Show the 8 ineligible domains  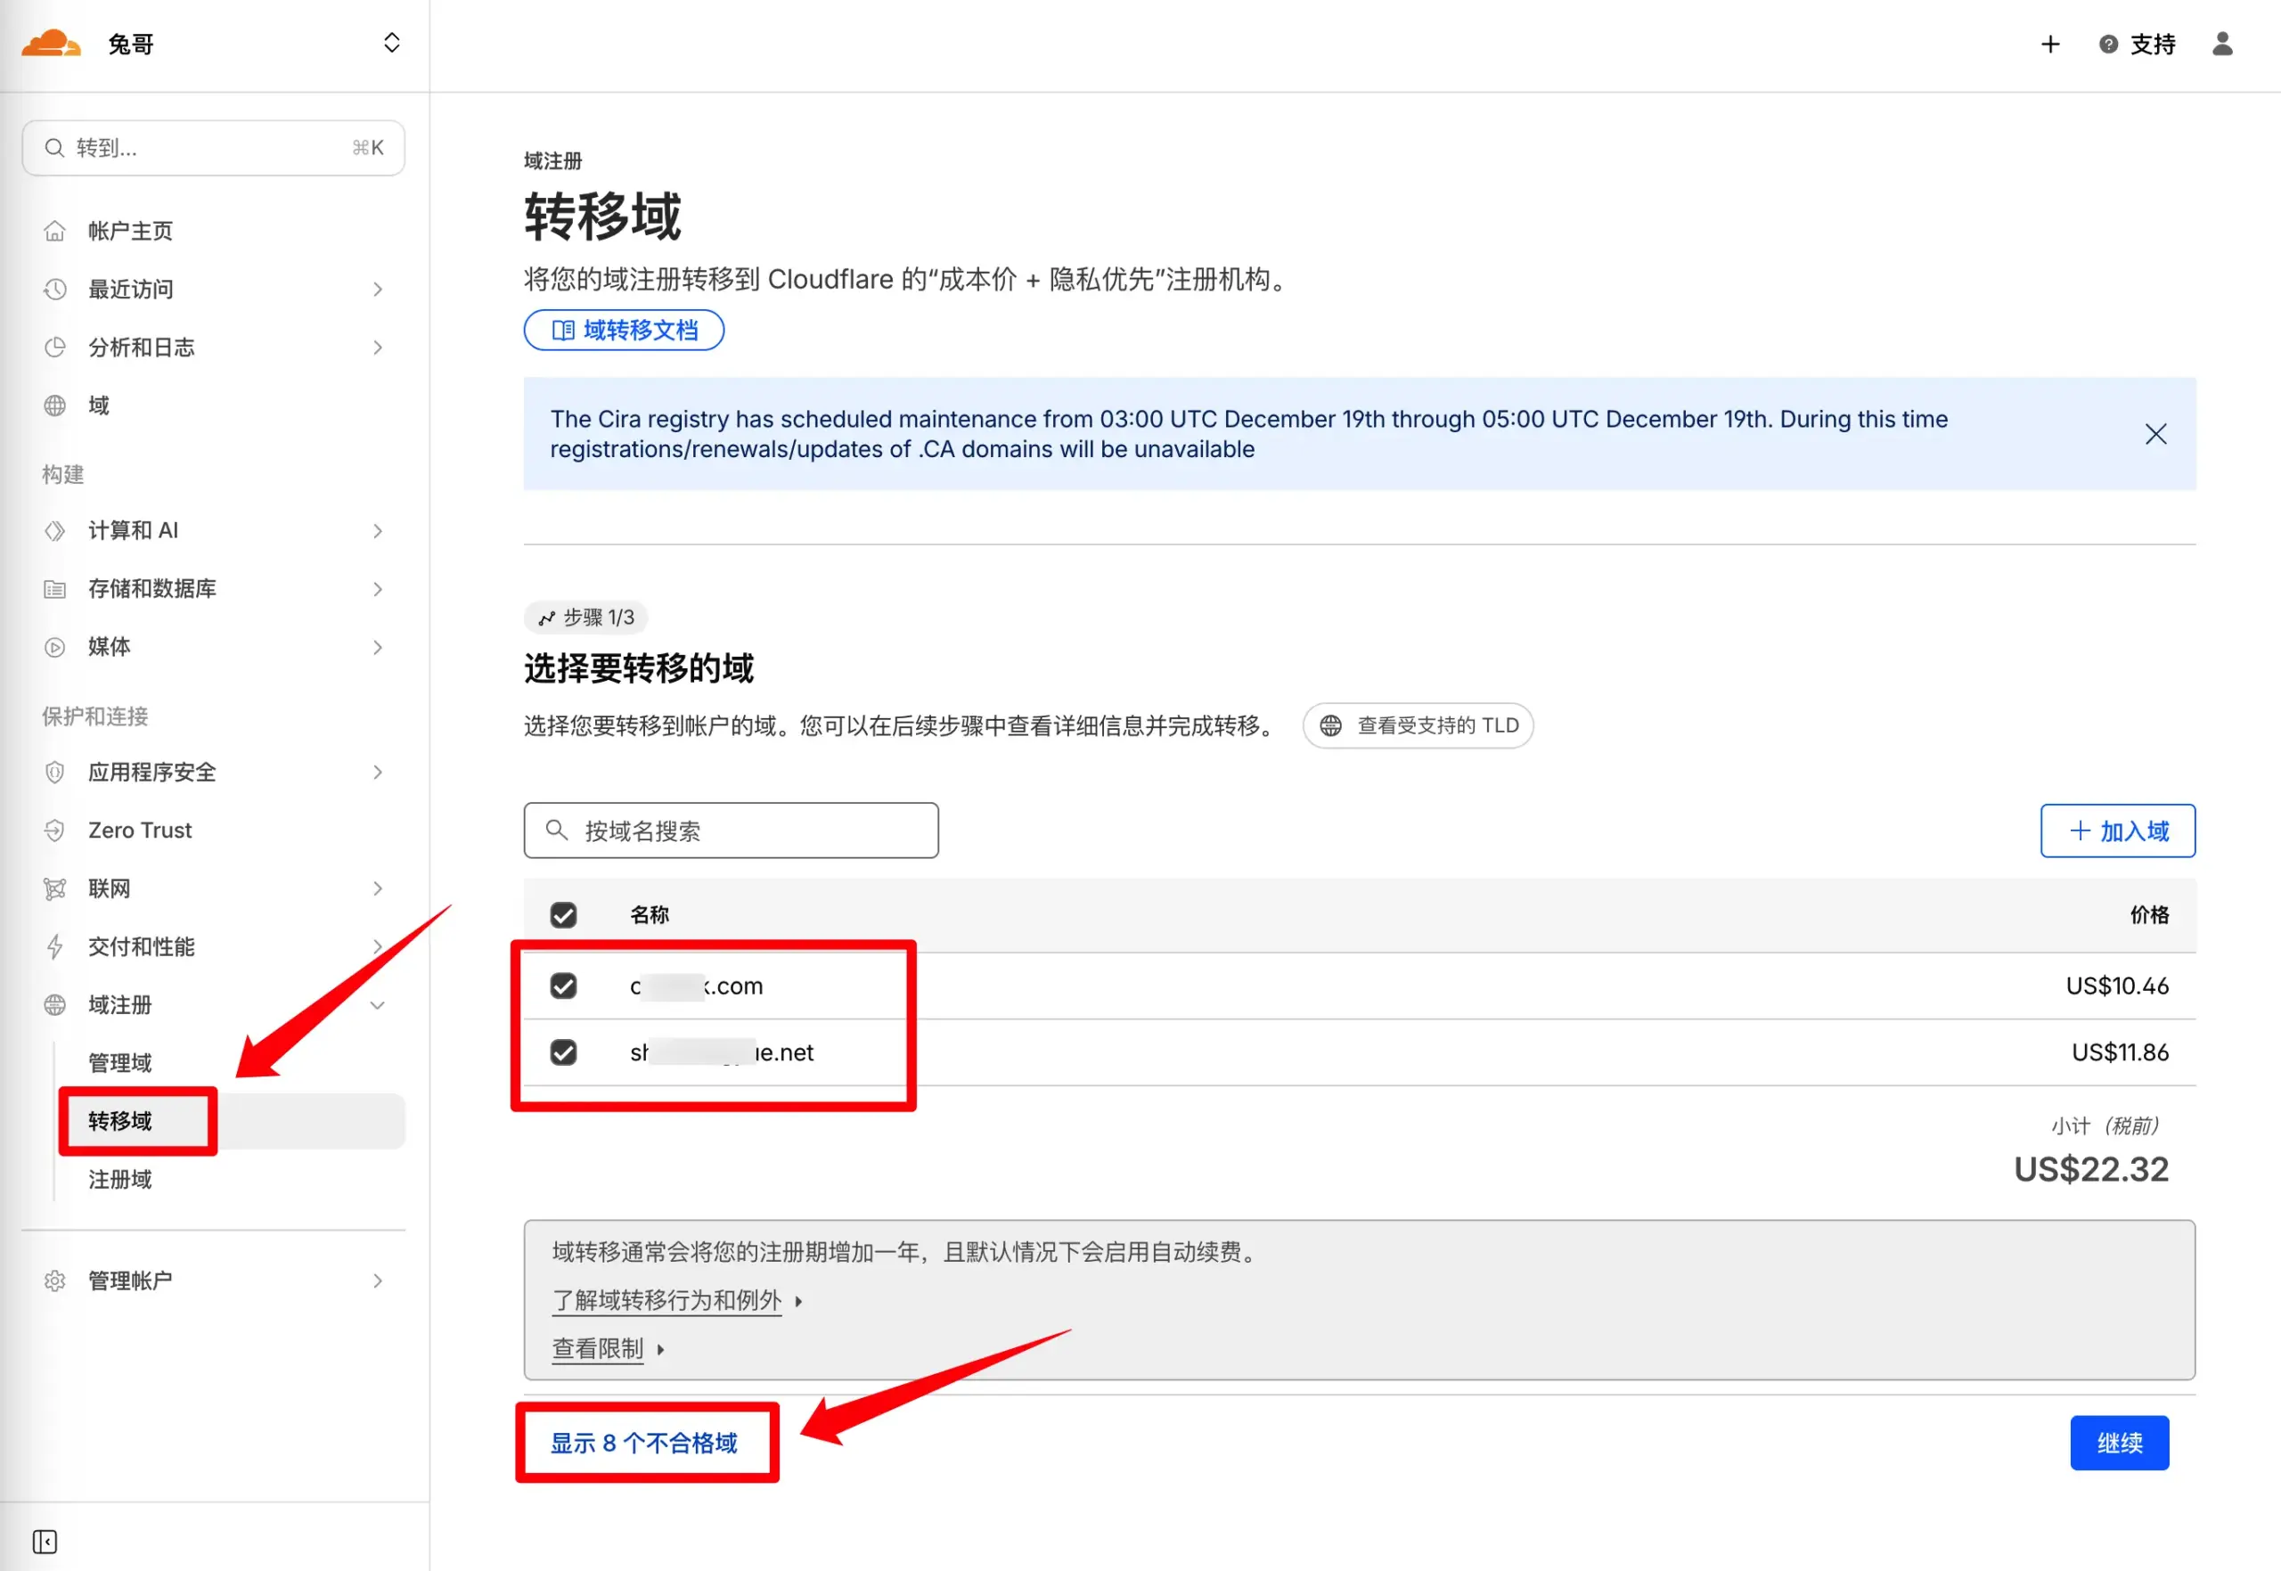(x=647, y=1442)
